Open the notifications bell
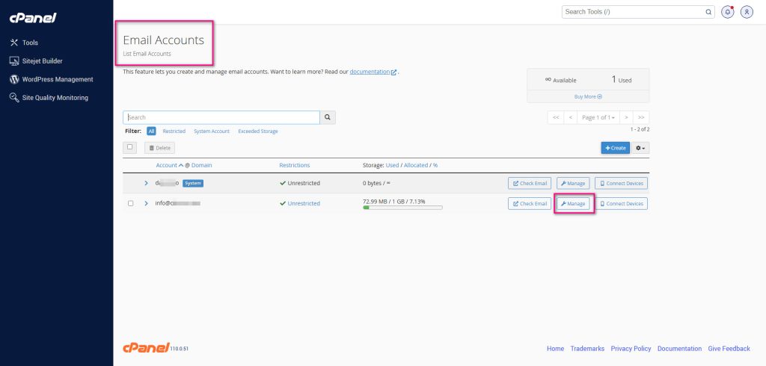This screenshot has height=366, width=766. [728, 12]
